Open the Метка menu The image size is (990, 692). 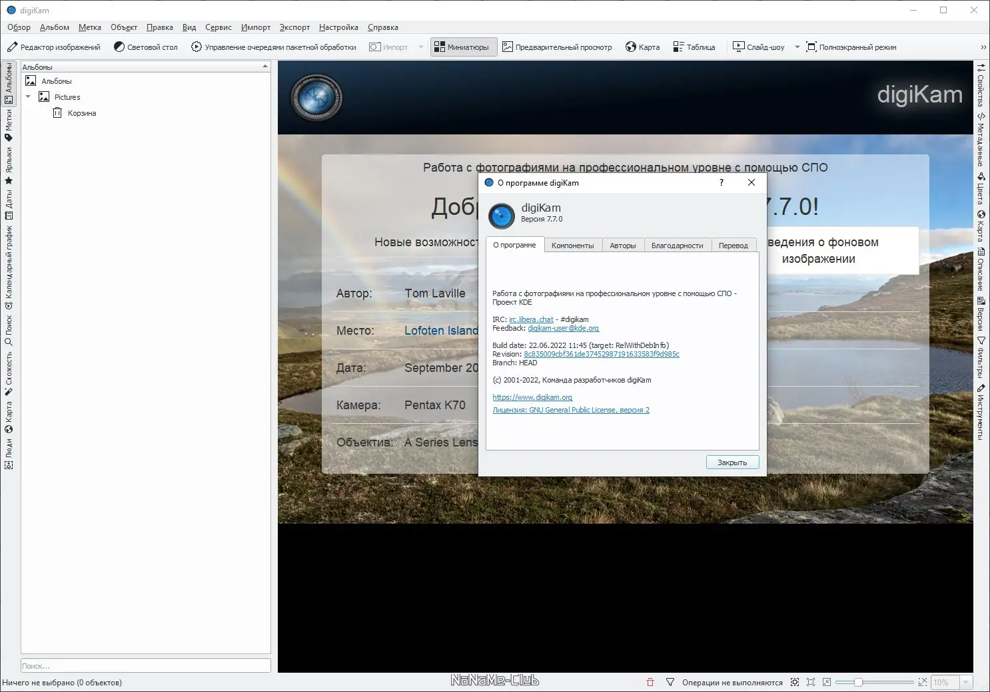pos(90,27)
